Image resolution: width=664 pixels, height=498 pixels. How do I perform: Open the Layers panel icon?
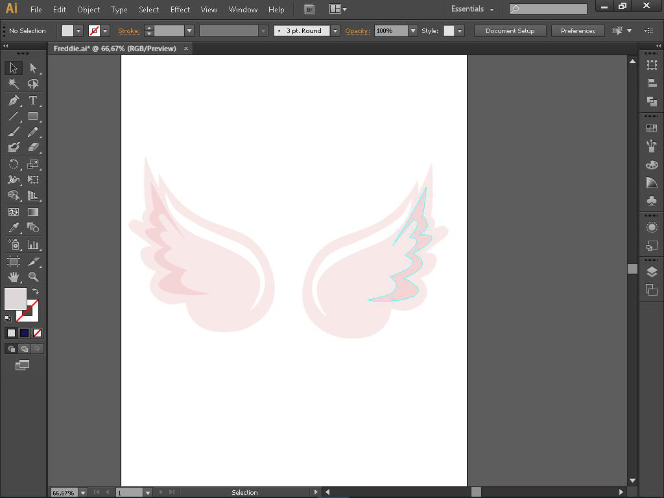[x=652, y=272]
